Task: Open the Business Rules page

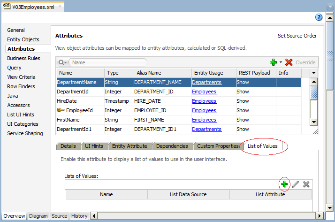Action: click(x=23, y=58)
